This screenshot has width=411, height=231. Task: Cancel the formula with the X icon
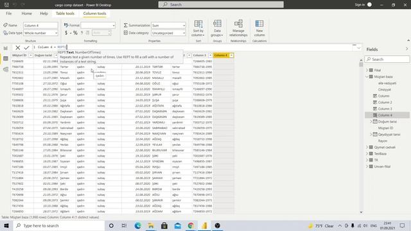17,47
